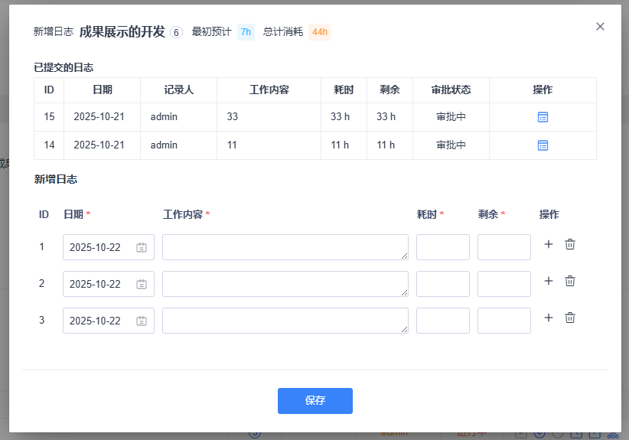Delete new log row 2
The height and width of the screenshot is (440, 629).
pos(570,281)
